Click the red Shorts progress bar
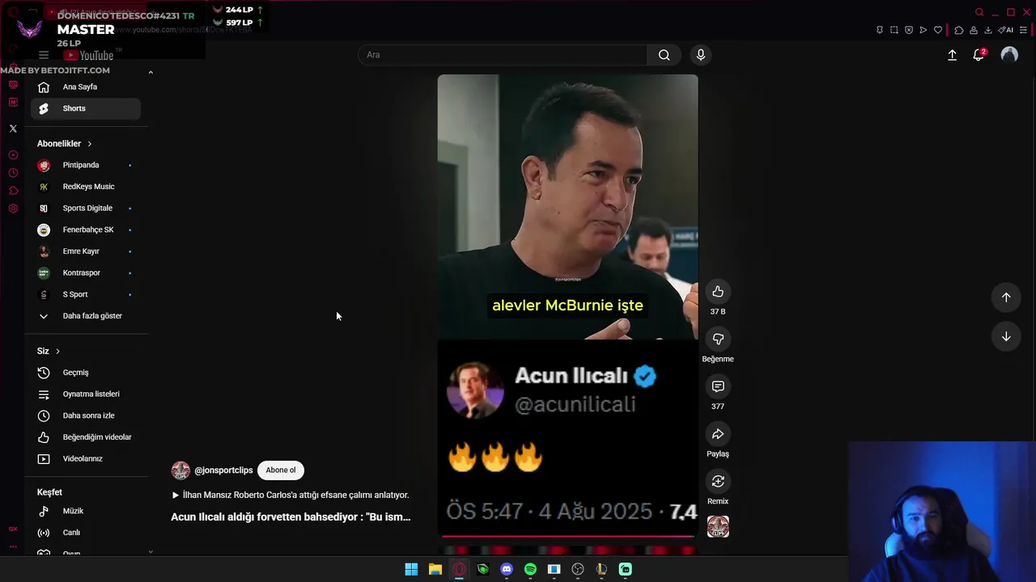The height and width of the screenshot is (582, 1036). coord(567,536)
